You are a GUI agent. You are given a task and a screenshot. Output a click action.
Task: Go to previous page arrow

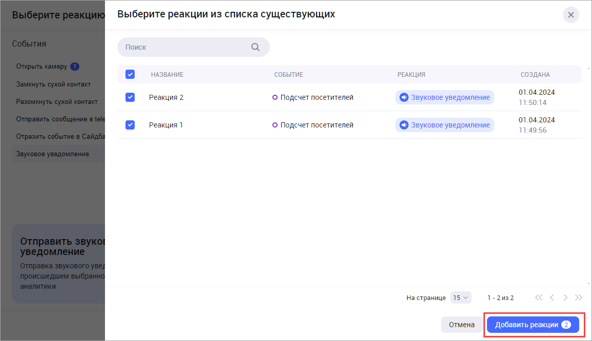(x=552, y=297)
